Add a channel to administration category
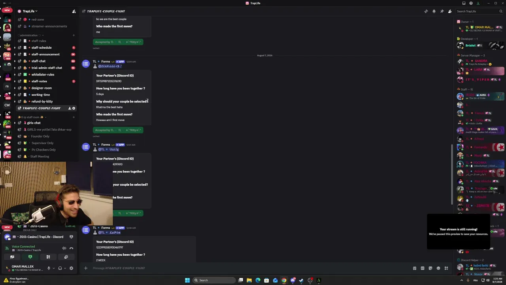The image size is (506, 285). coord(74,35)
